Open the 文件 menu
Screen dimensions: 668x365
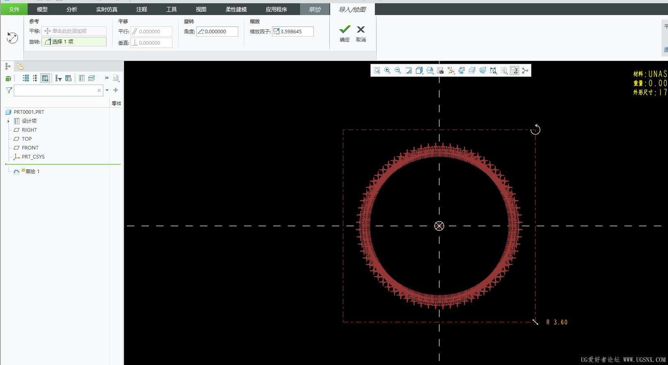14,9
